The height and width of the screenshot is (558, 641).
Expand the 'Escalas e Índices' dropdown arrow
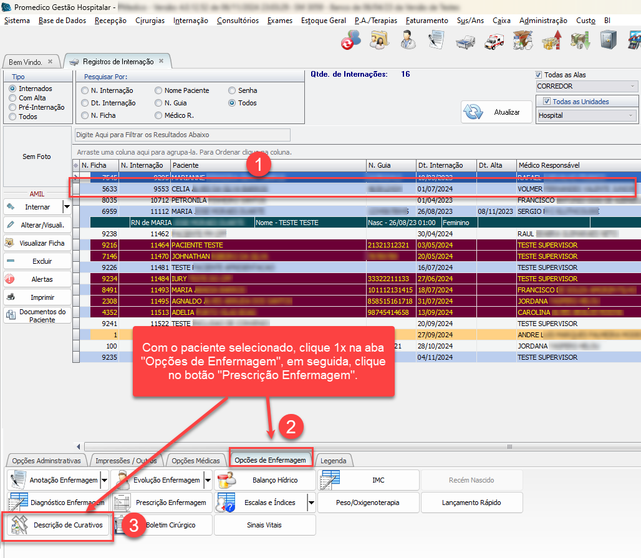(311, 502)
